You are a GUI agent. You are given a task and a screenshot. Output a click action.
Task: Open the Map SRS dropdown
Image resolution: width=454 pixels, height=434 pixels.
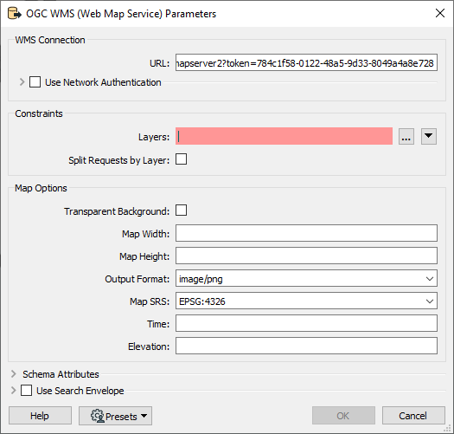click(306, 301)
